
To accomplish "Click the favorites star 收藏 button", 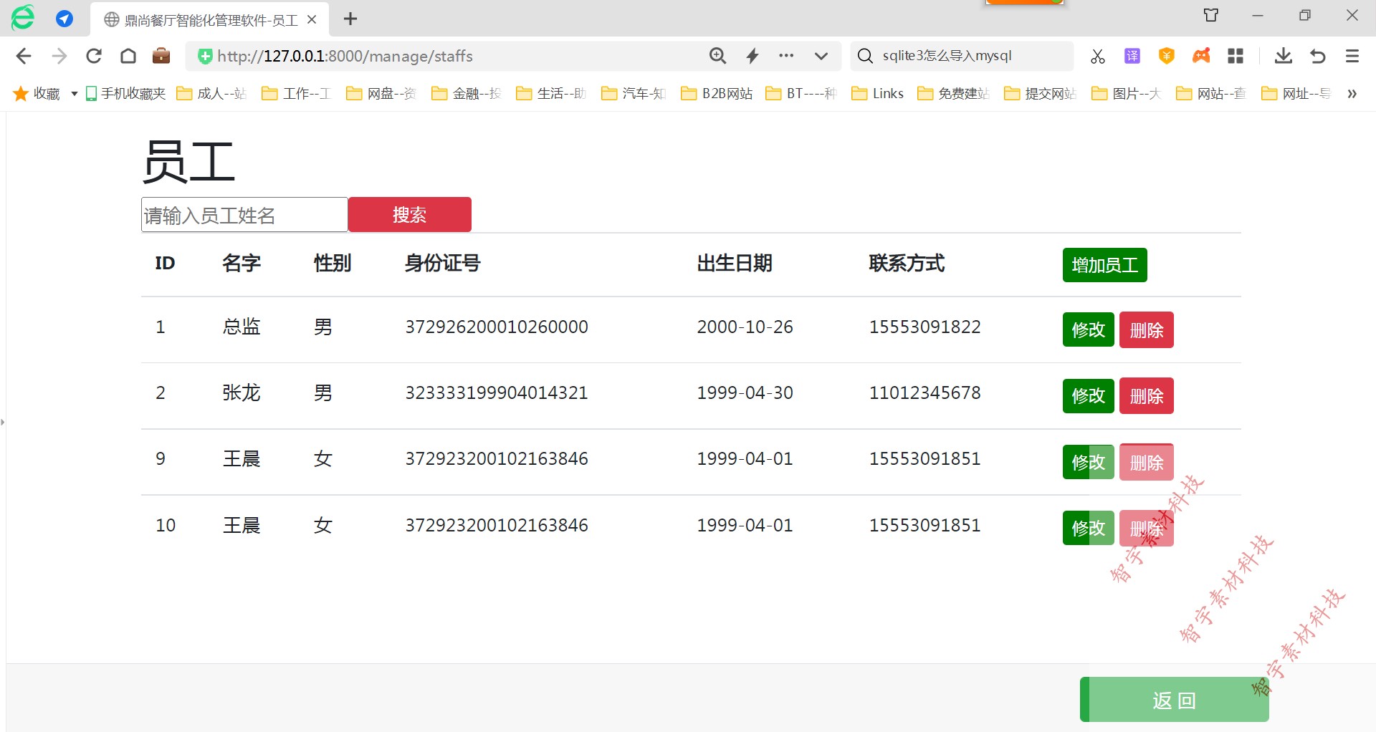I will pos(37,93).
